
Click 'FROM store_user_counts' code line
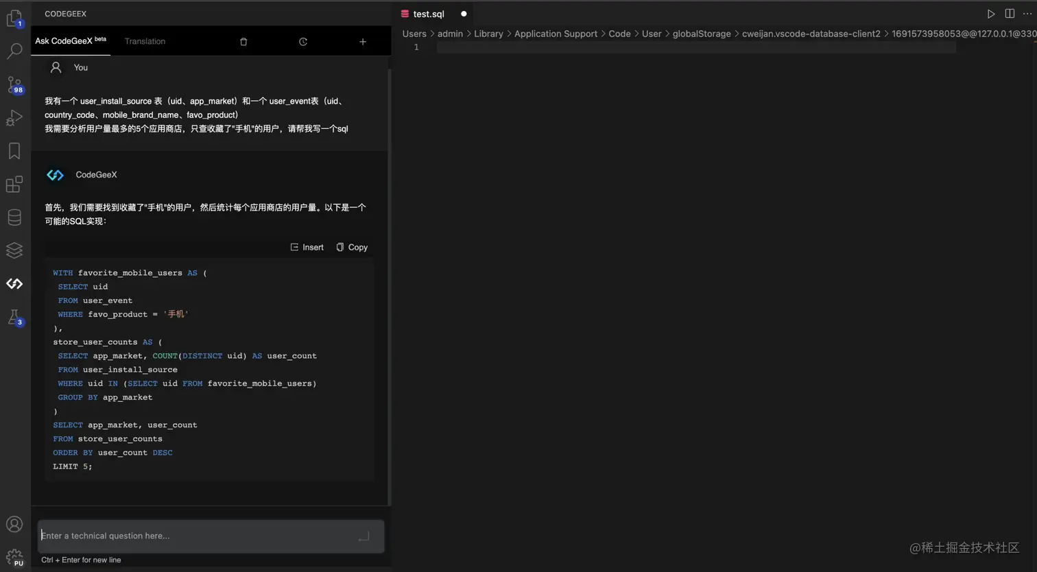click(108, 439)
